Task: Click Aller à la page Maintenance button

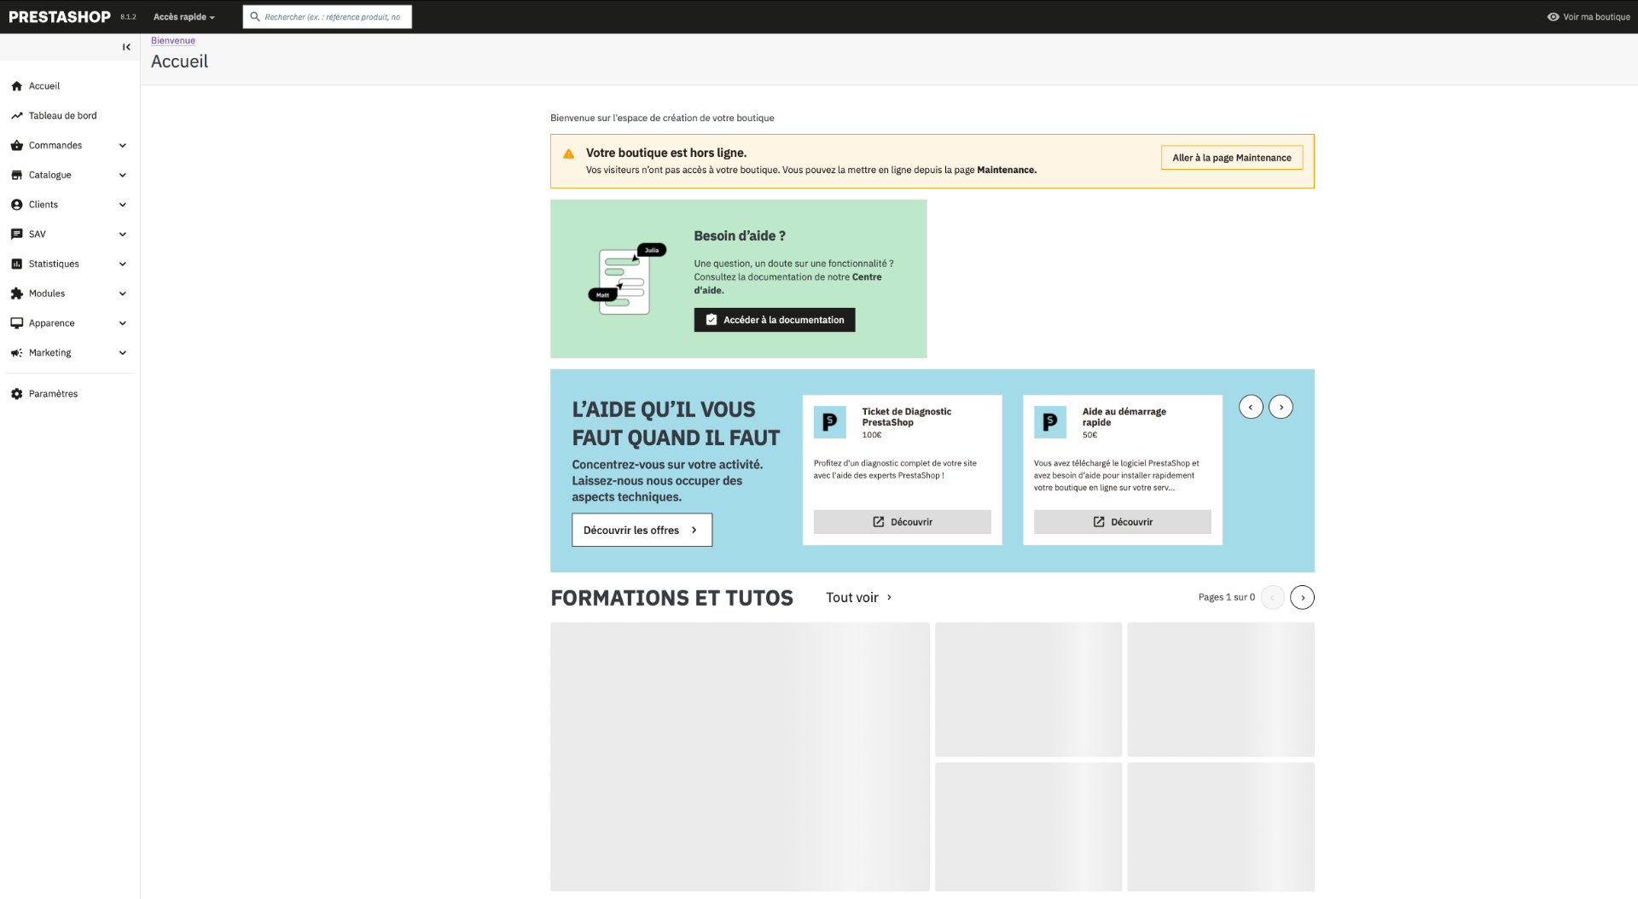Action: pyautogui.click(x=1232, y=158)
